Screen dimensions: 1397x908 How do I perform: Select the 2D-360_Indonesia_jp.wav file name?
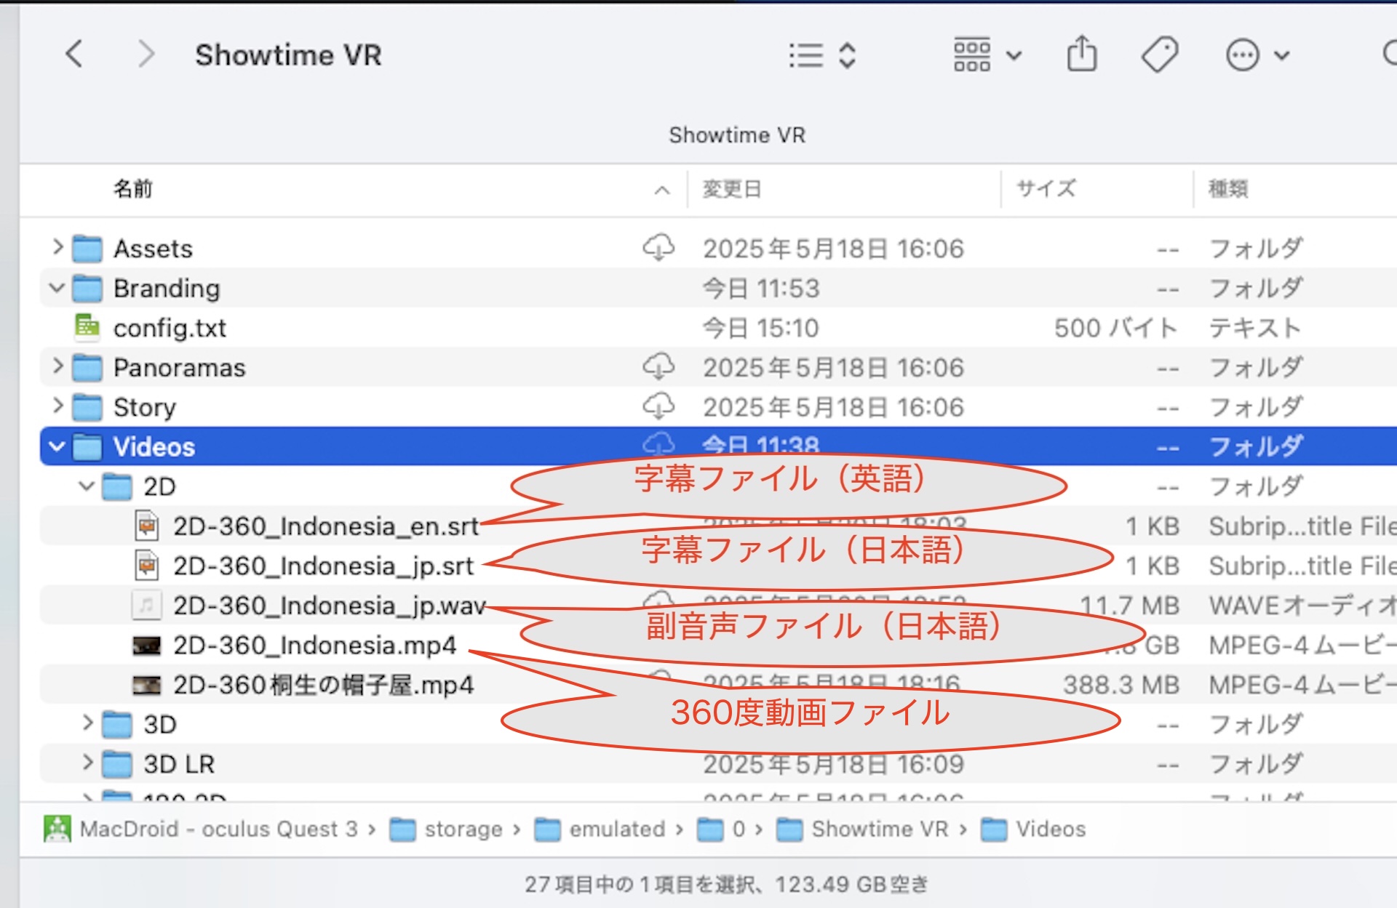coord(330,605)
